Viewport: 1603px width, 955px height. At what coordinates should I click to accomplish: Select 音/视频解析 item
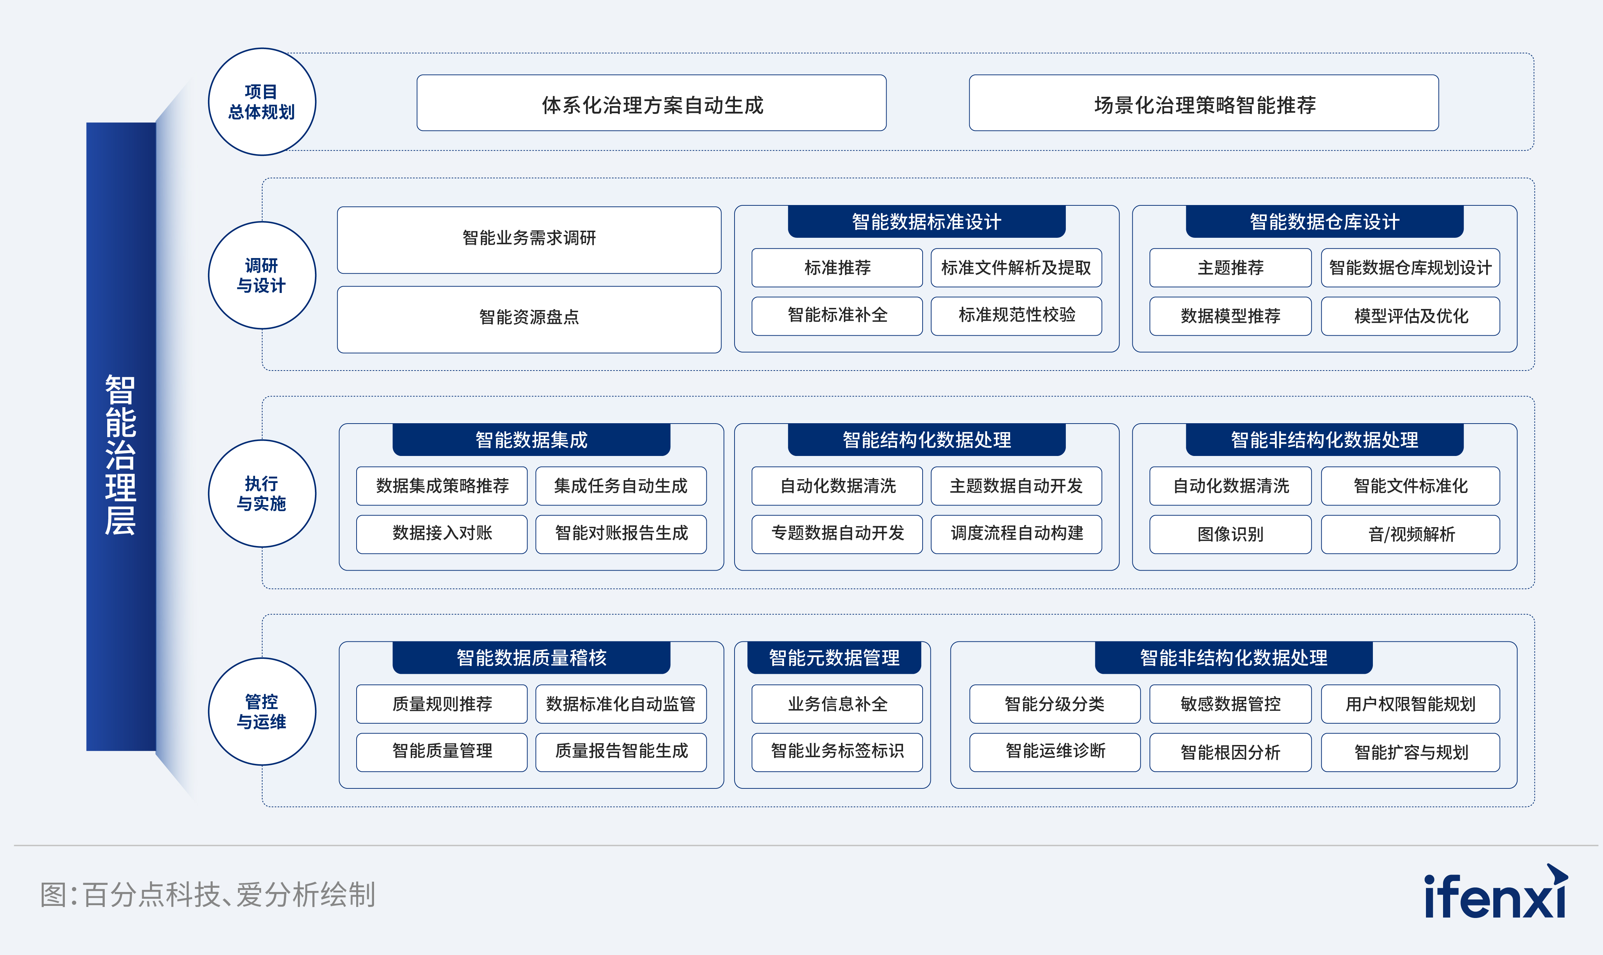(x=1410, y=534)
